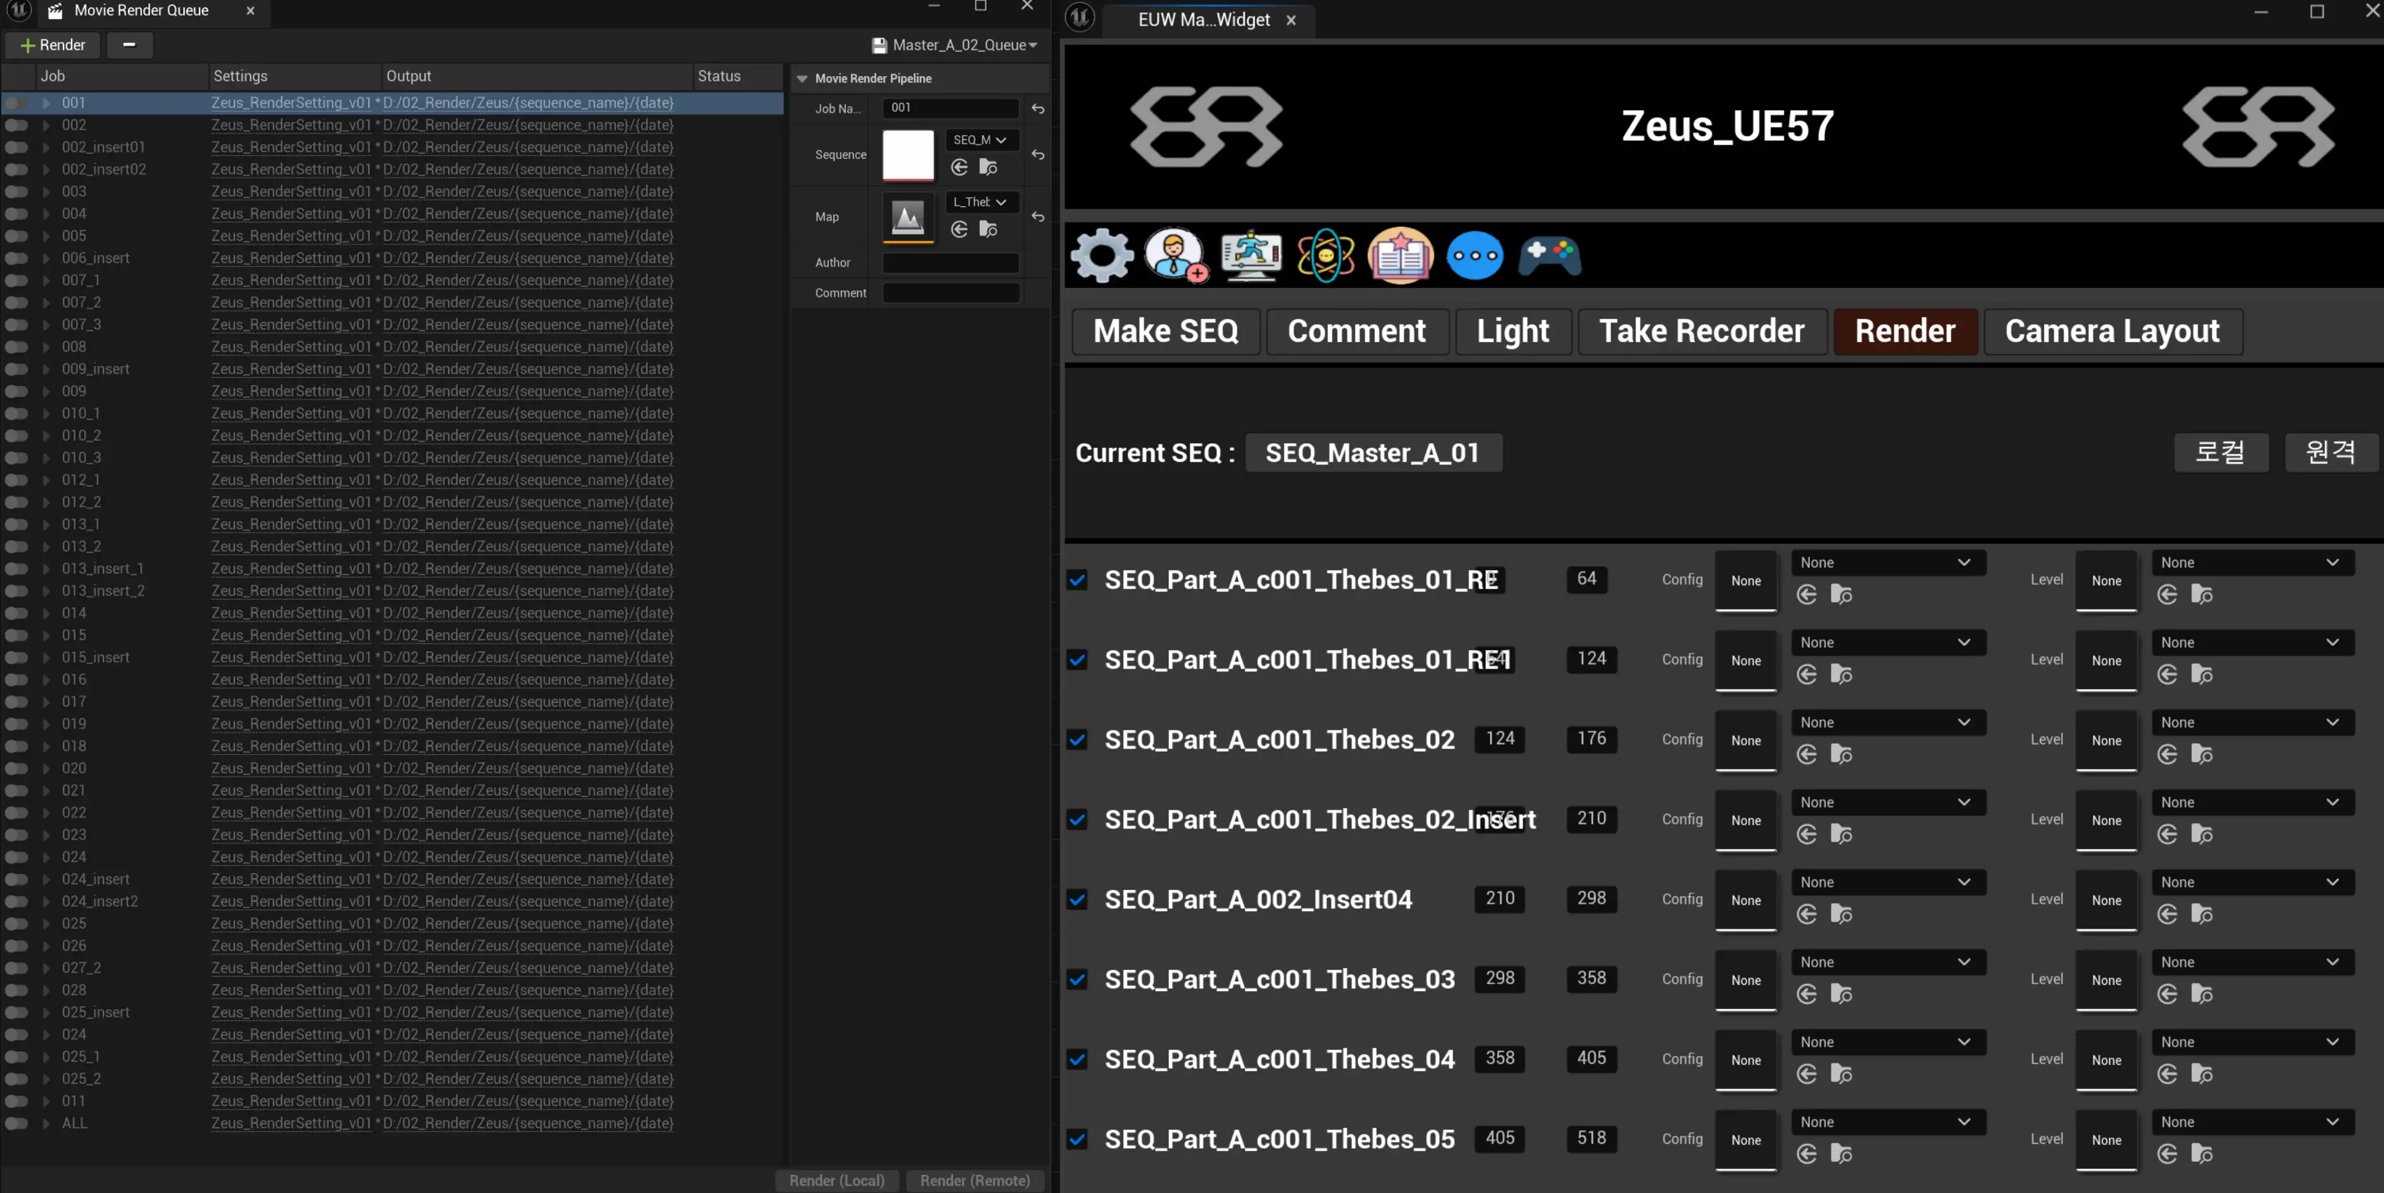2384x1193 pixels.
Task: Click the add-user avatar icon
Action: point(1175,254)
